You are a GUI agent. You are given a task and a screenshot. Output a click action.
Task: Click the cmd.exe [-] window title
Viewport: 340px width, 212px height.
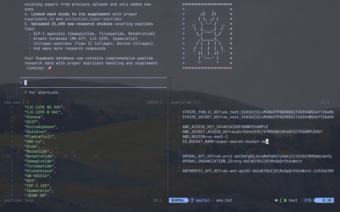16,102
